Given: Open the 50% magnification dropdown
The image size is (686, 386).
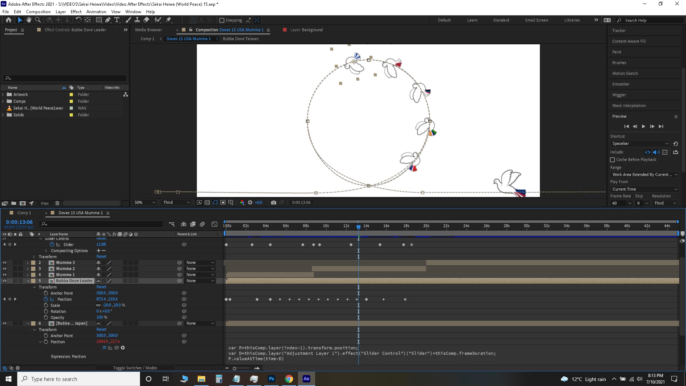Looking at the screenshot, I should [x=144, y=202].
